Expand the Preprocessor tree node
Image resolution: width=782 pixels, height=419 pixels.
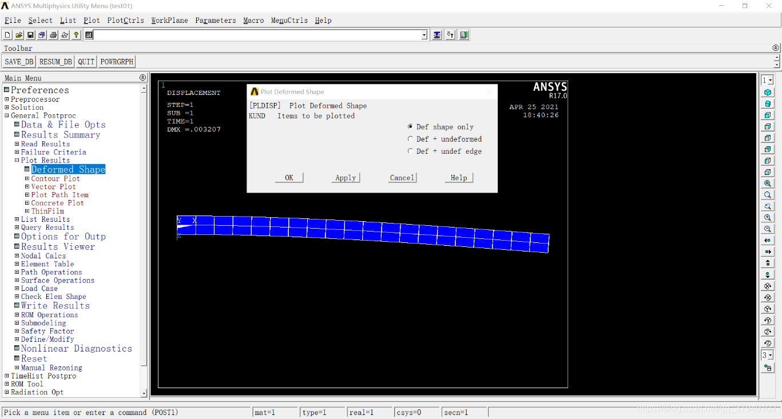(x=7, y=99)
